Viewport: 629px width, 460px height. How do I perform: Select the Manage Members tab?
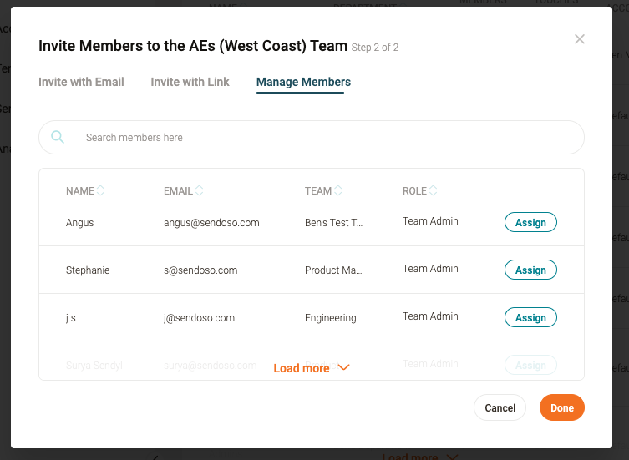[303, 82]
